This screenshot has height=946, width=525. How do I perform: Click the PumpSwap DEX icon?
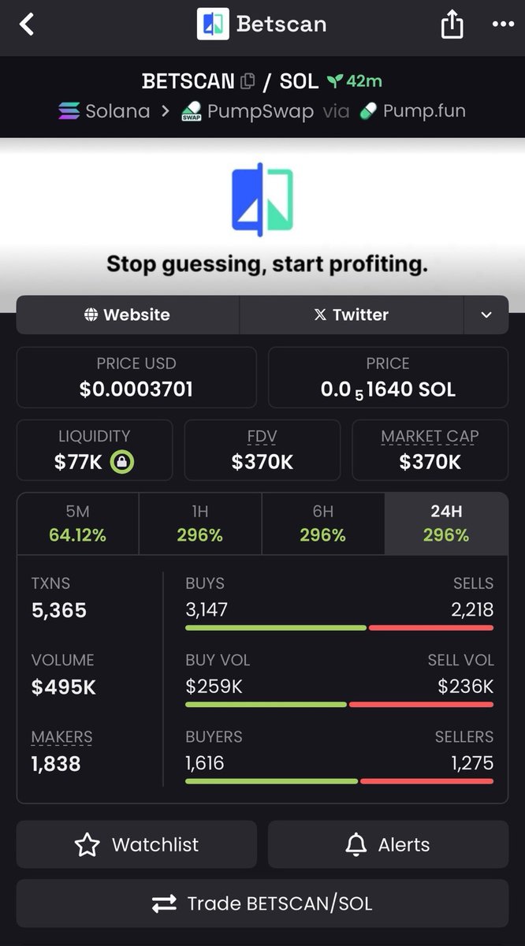point(191,111)
